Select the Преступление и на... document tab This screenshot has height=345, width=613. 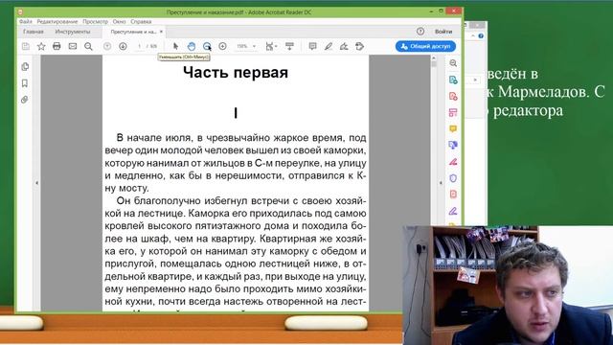coord(133,32)
